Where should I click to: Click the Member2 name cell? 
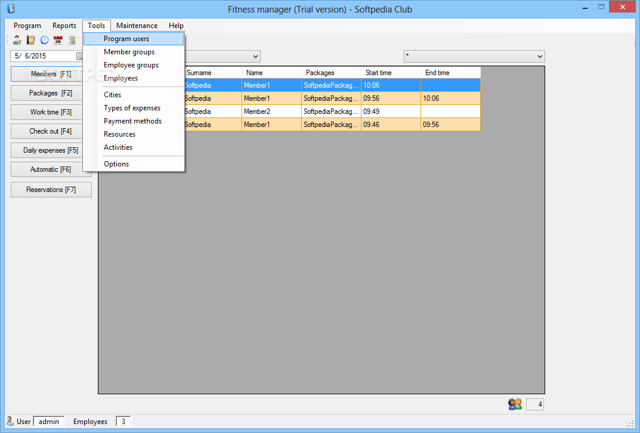click(x=271, y=112)
